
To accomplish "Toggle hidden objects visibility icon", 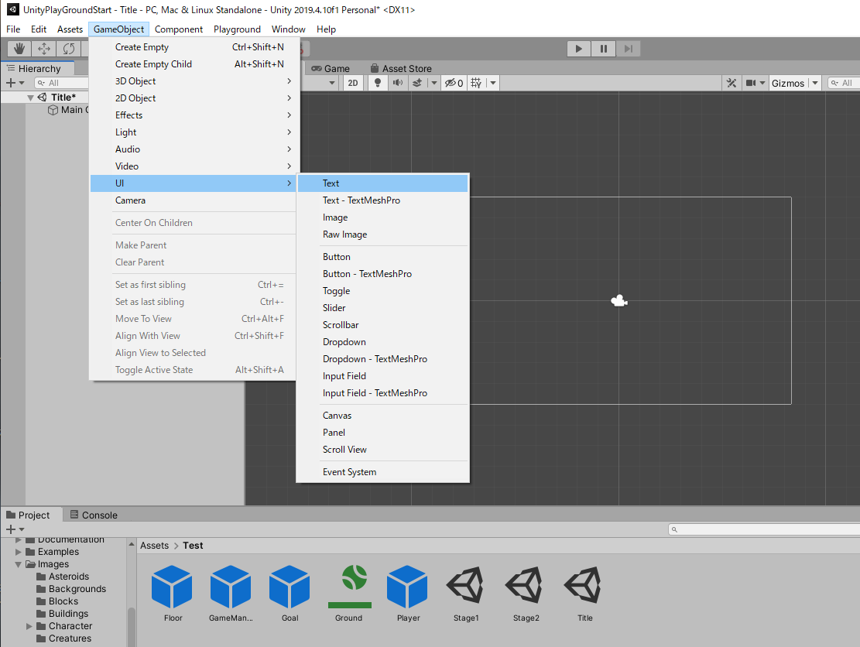I will (454, 83).
